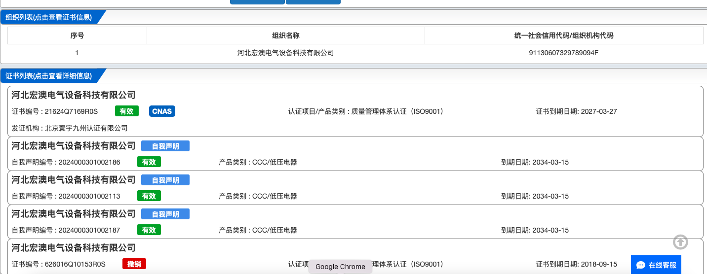Select the 组织列表 section header tab

(x=49, y=17)
